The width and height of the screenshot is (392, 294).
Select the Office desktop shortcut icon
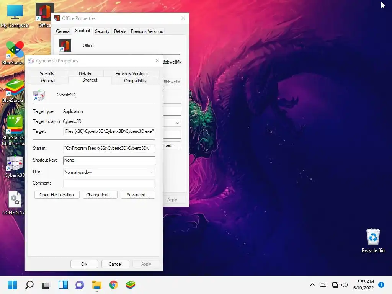pyautogui.click(x=44, y=12)
